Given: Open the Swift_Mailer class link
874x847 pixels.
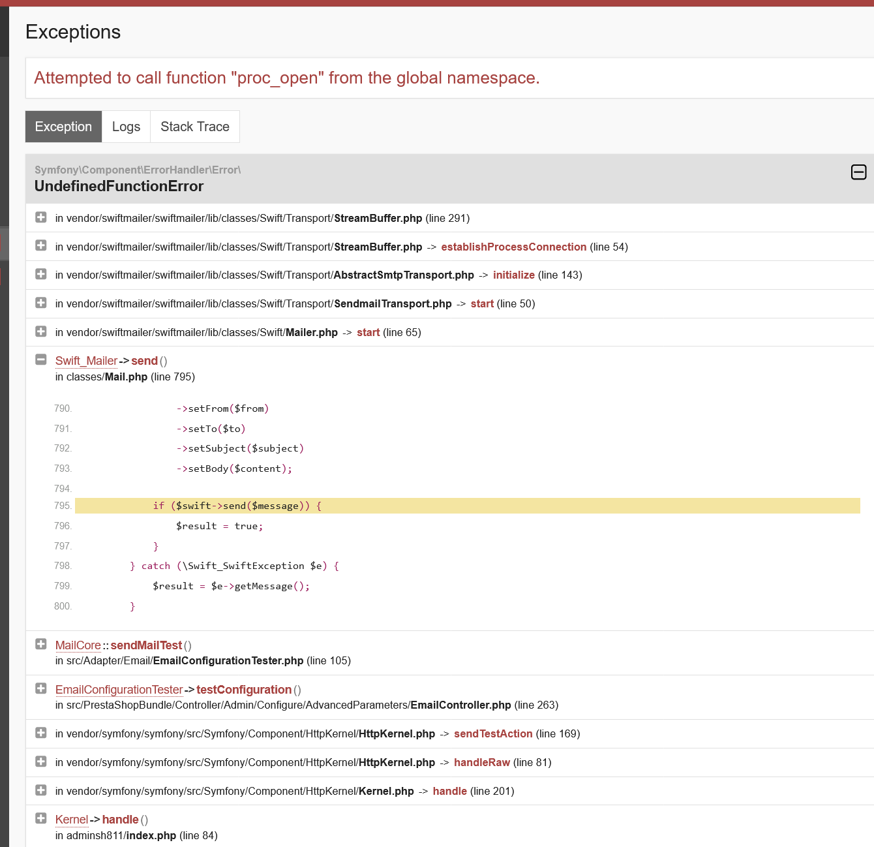Looking at the screenshot, I should pos(86,361).
